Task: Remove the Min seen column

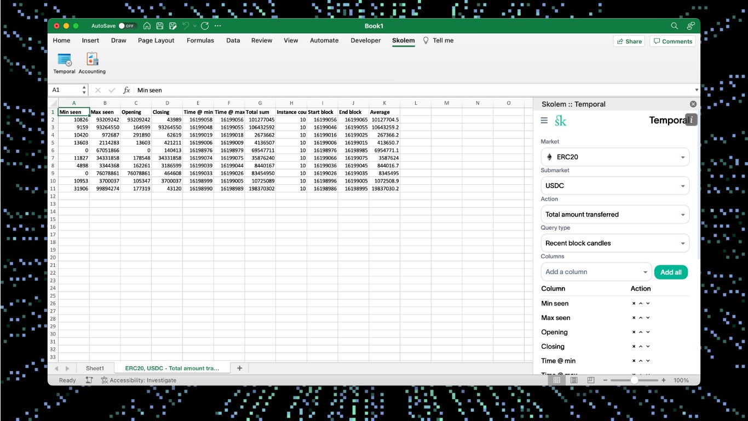Action: point(634,303)
